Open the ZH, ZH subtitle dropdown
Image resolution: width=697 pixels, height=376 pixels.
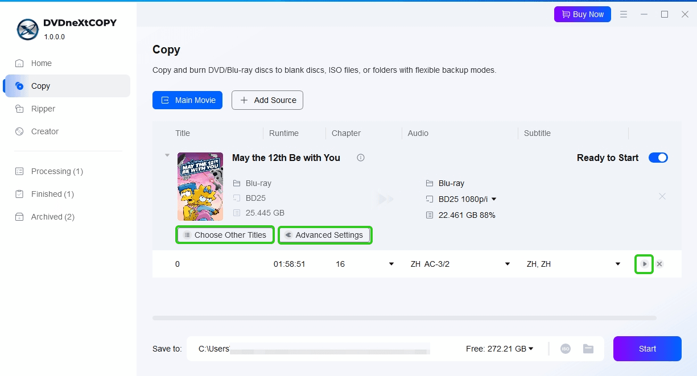point(618,264)
